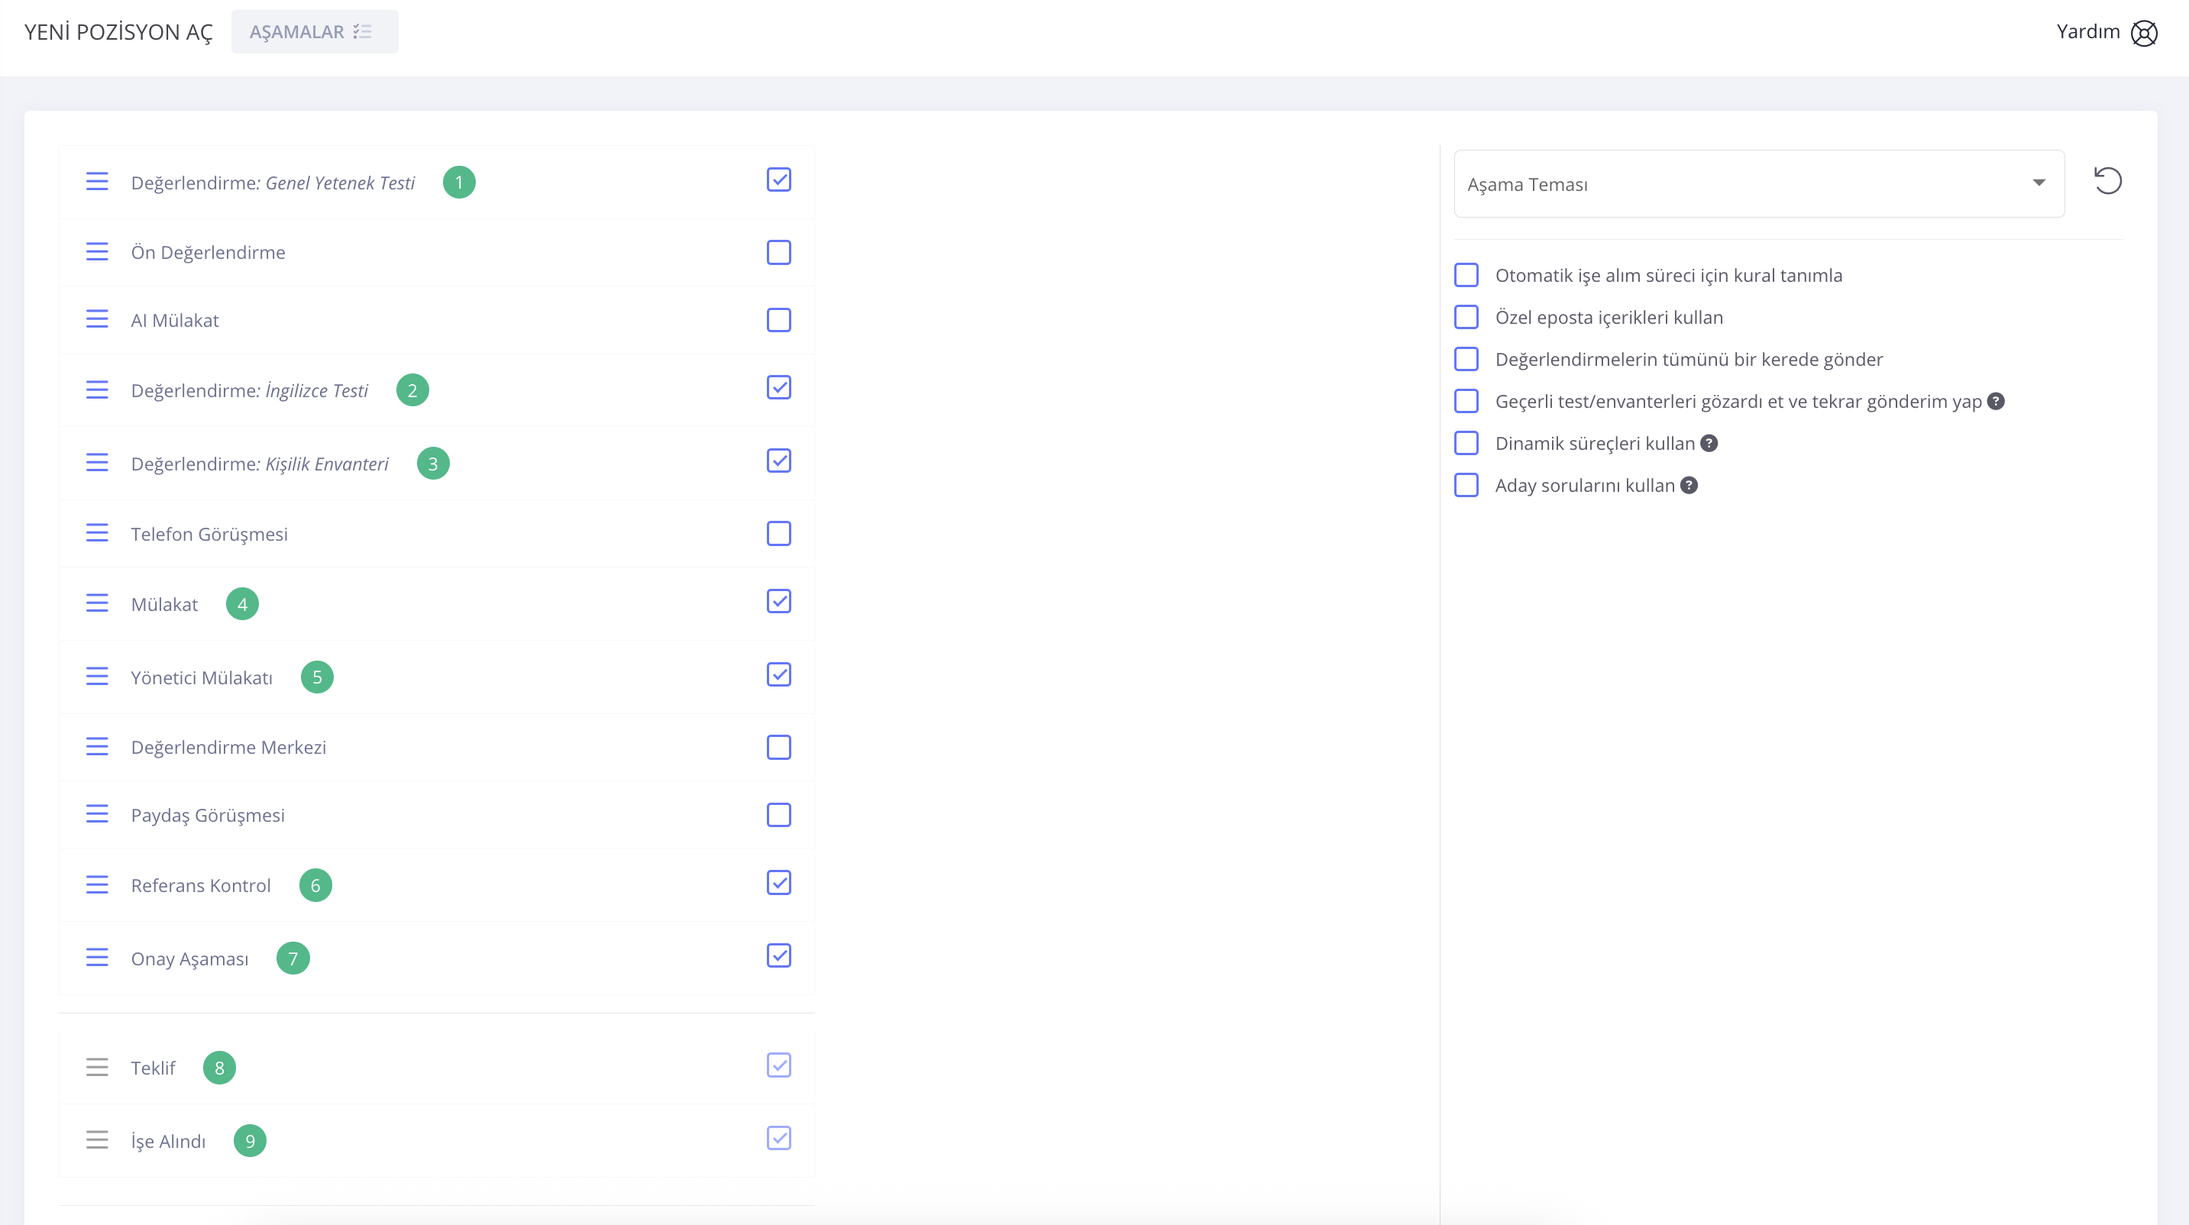Uncheck the Yönetici Mülakatı stage checkbox
This screenshot has width=2189, height=1225.
778,674
